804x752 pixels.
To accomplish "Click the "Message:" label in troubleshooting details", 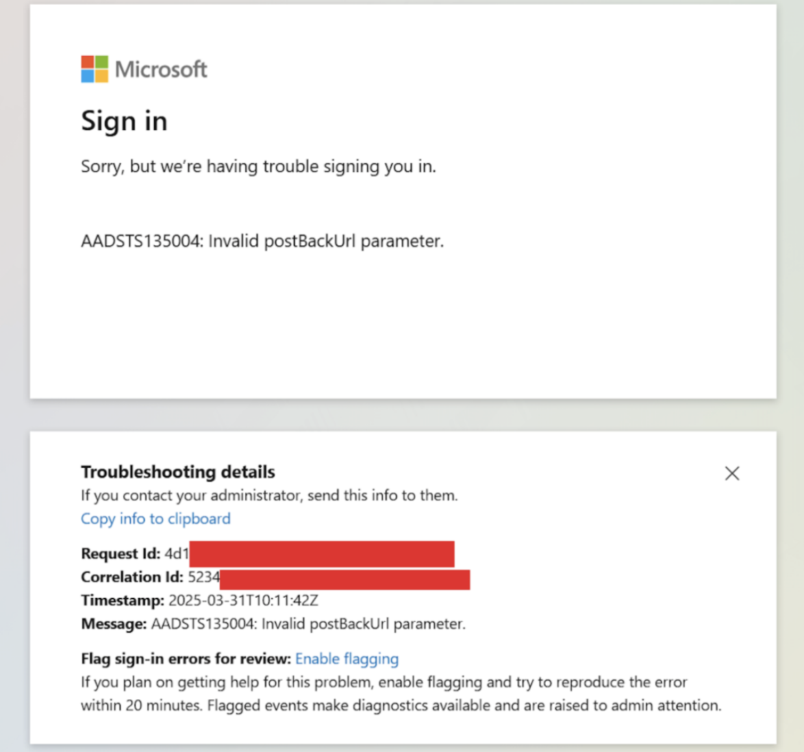I will coord(114,624).
